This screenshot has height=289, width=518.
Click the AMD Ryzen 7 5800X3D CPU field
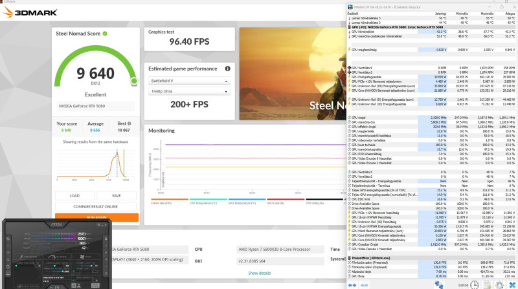tap(280, 250)
